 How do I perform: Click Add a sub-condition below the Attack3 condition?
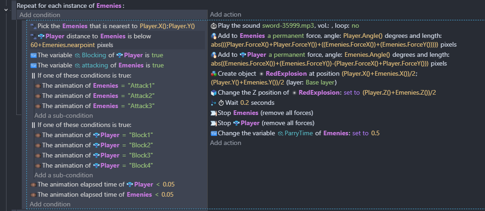click(x=64, y=115)
